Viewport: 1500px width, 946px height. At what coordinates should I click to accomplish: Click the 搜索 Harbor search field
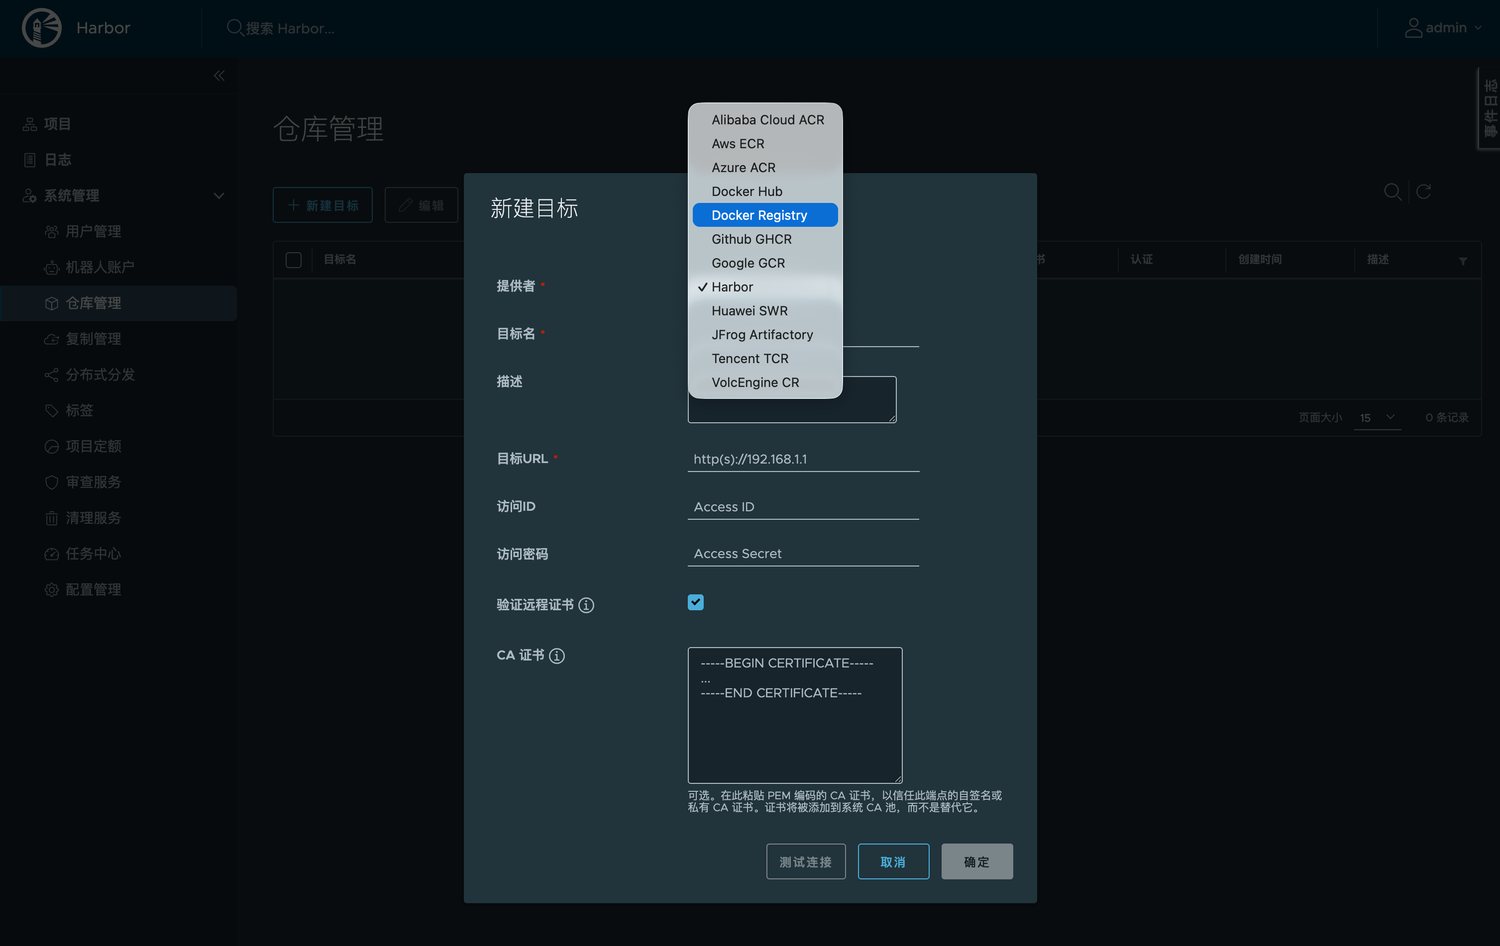coord(290,28)
